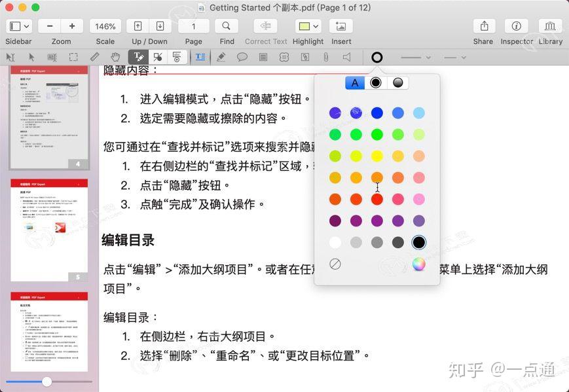Click the black circle color indicator

tap(376, 58)
